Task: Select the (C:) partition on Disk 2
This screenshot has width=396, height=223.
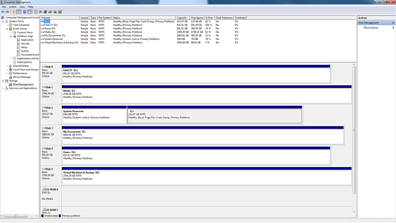Action: [215, 115]
